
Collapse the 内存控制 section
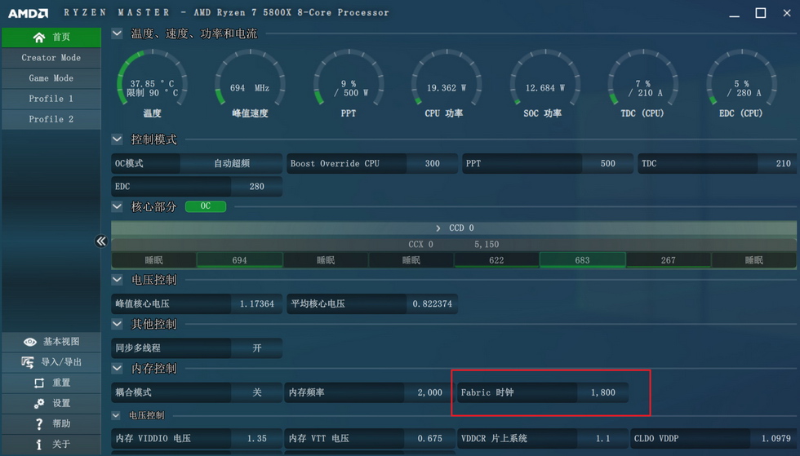tap(117, 368)
